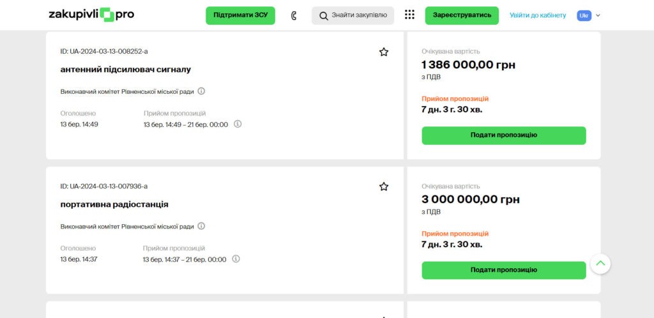Open the Ukr language dropdown
Screen dimensions: 654x318
click(x=584, y=15)
